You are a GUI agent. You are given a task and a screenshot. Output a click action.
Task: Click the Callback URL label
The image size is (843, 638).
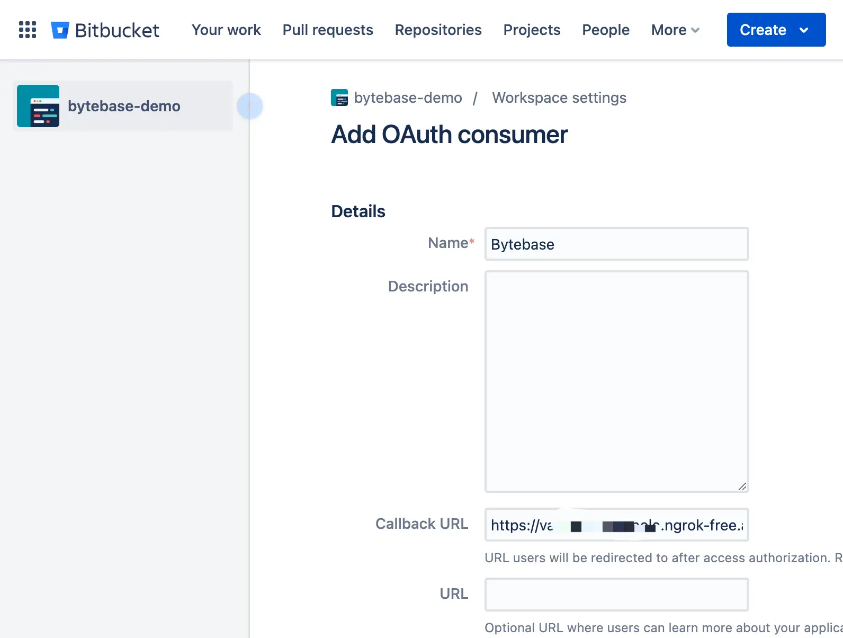coord(421,524)
